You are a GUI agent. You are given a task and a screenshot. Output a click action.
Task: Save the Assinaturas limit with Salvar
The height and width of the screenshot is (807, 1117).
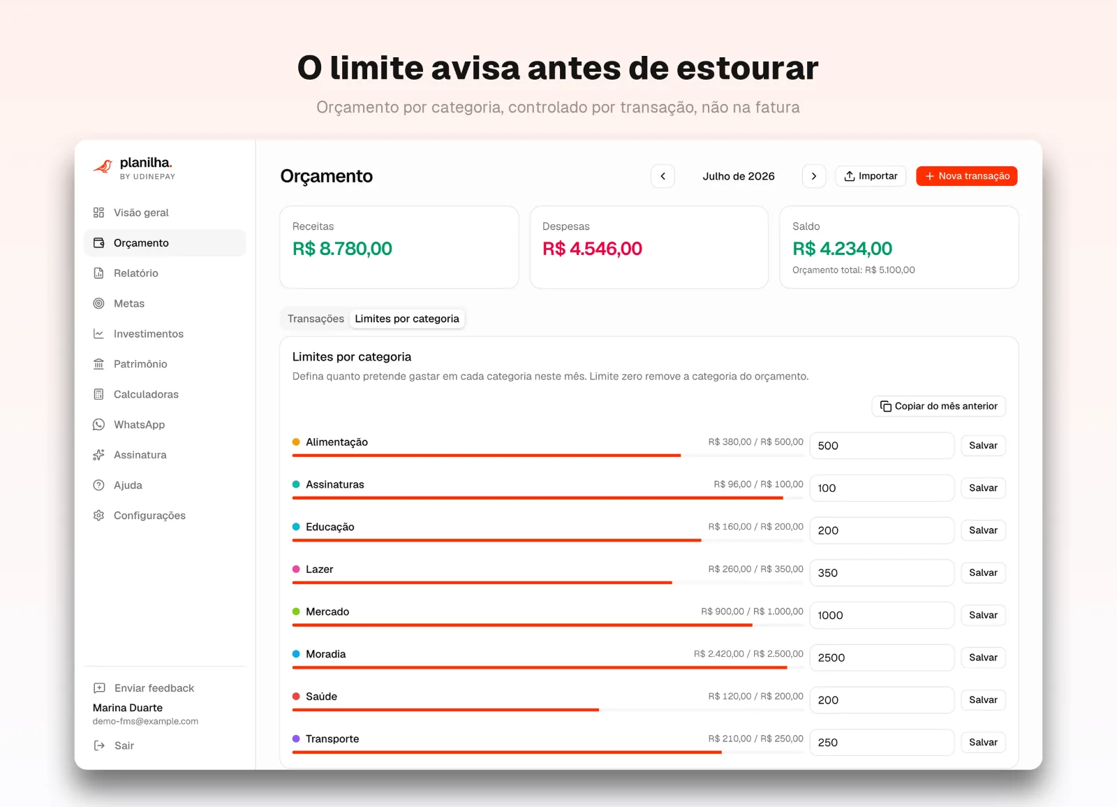coord(983,488)
